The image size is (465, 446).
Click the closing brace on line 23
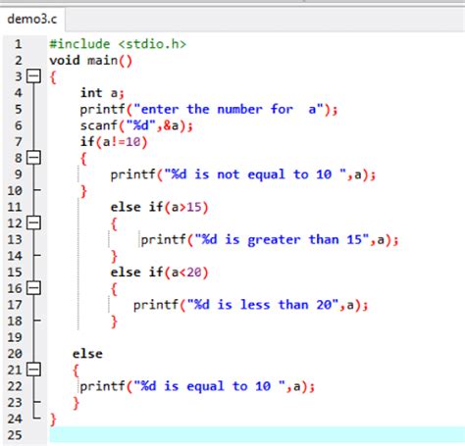coord(76,403)
